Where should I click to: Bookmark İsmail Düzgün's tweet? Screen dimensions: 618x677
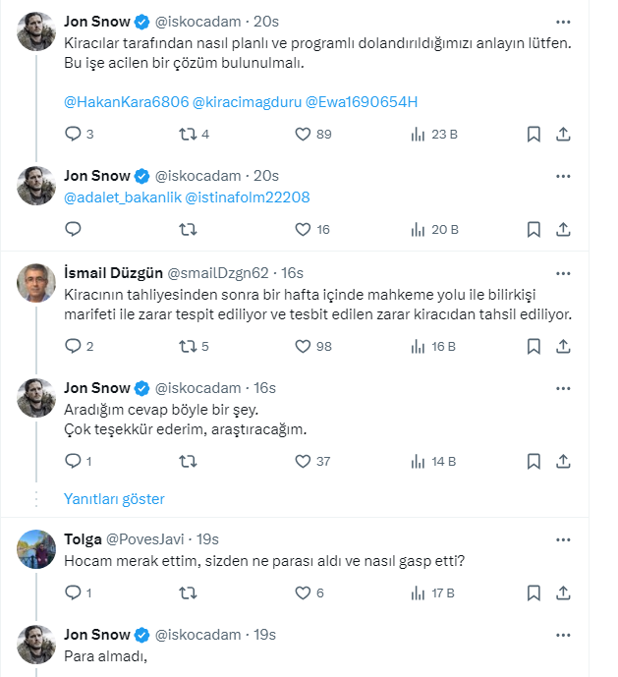533,346
